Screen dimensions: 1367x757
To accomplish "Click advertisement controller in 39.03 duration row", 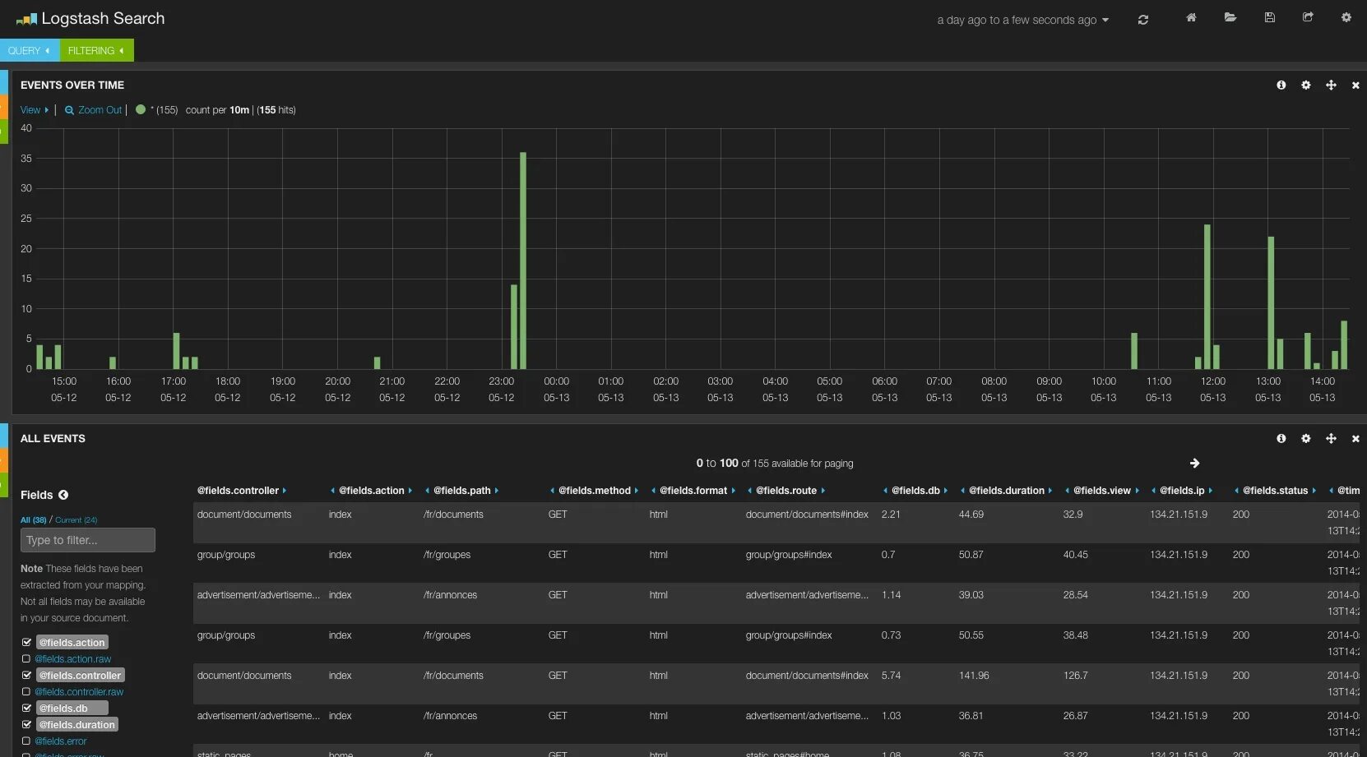I will [x=258, y=595].
